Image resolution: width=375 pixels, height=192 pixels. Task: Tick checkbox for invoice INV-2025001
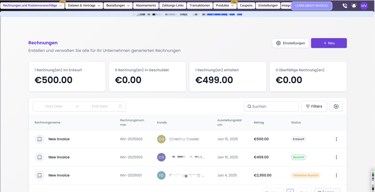40,175
